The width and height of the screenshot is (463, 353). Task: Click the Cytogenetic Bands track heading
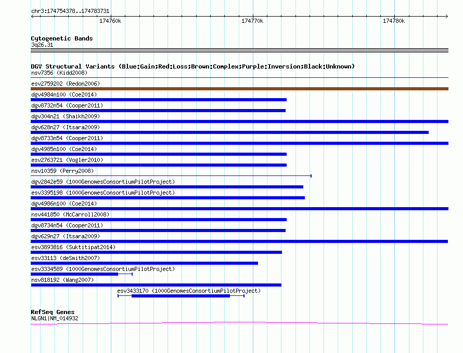coord(62,38)
